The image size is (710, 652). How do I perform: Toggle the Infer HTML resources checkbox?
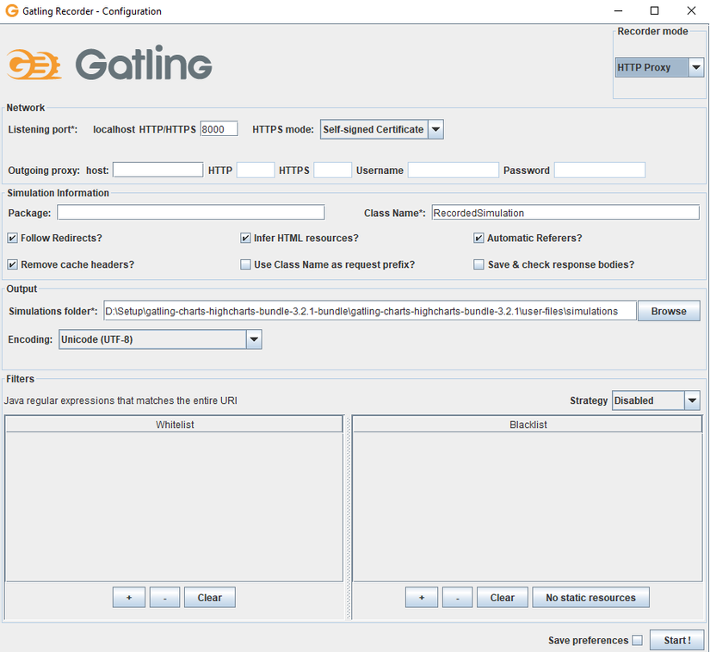click(245, 238)
